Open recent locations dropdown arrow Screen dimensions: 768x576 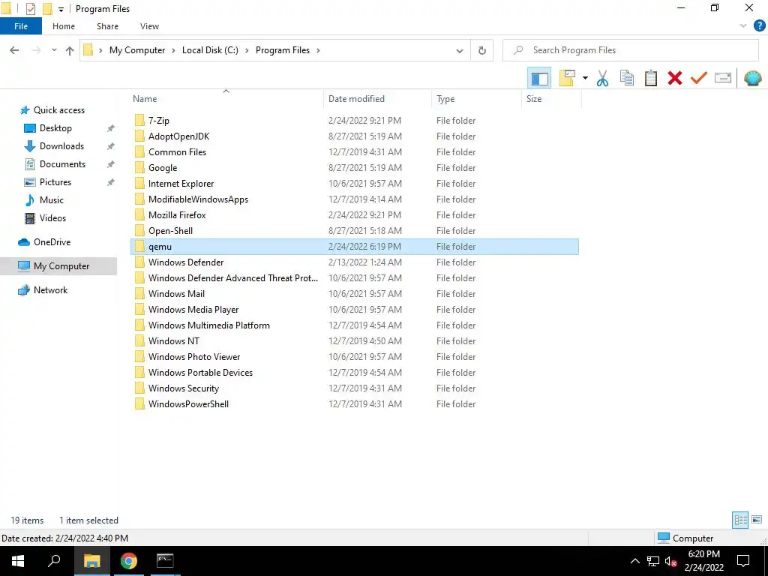tap(54, 50)
